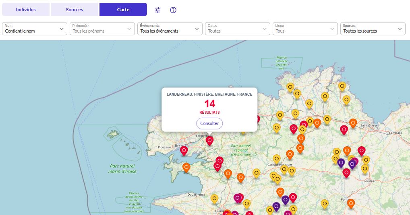410x215 pixels.
Task: Open the filter settings sliders icon
Action: [x=157, y=10]
